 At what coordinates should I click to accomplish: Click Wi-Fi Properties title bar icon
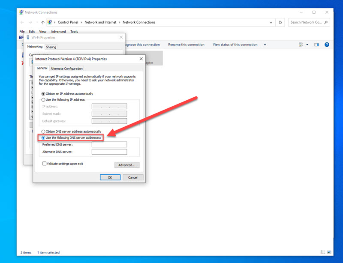pyautogui.click(x=28, y=37)
